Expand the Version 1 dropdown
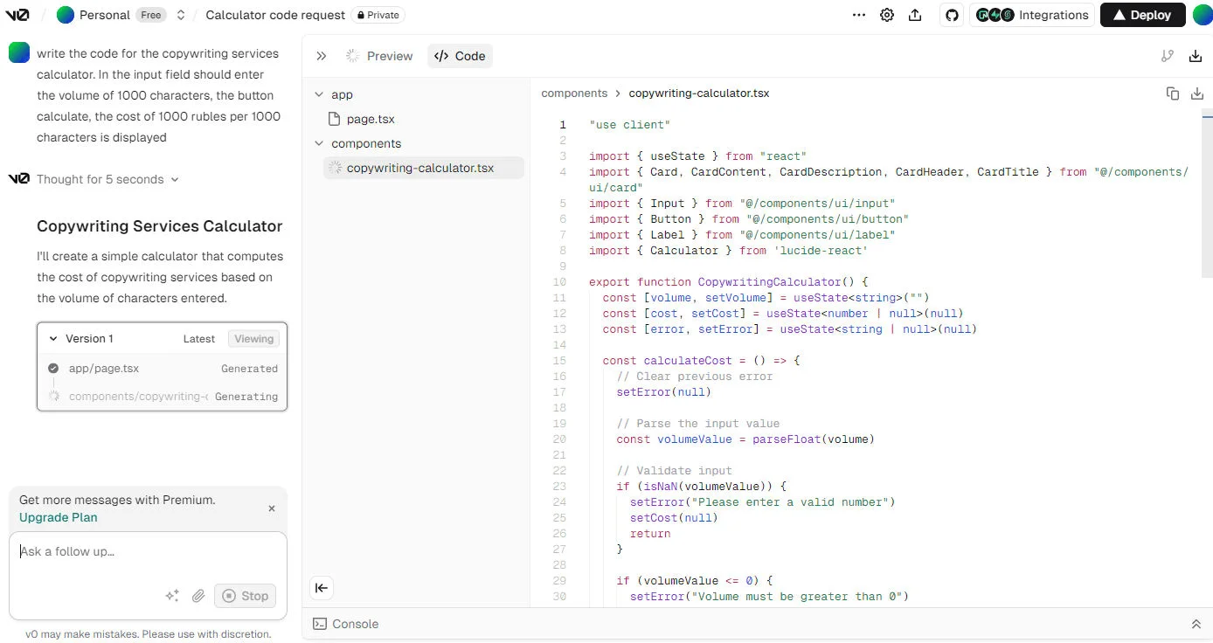The image size is (1213, 643). tap(52, 338)
